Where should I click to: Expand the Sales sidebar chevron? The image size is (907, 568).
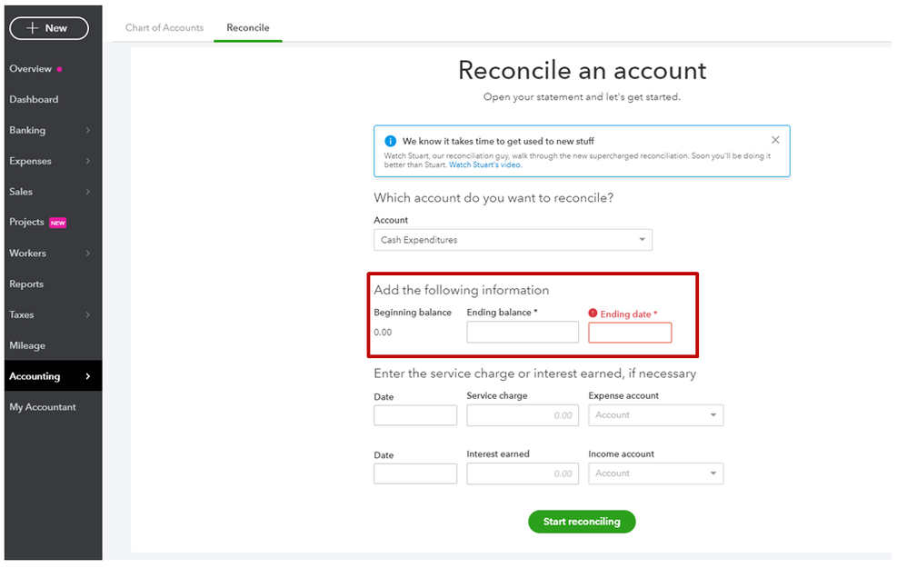[88, 192]
